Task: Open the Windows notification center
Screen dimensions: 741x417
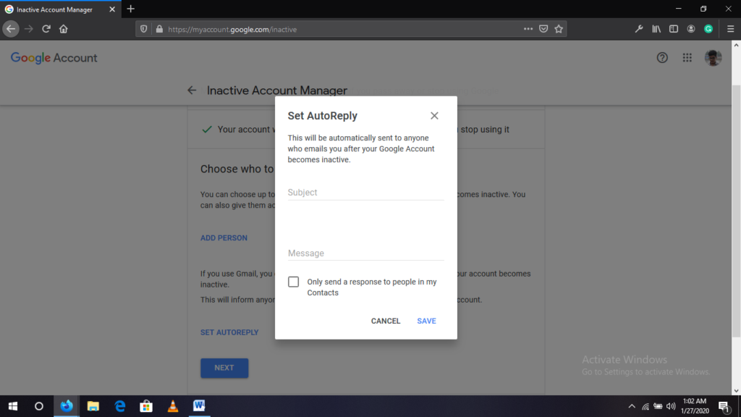Action: [724, 406]
